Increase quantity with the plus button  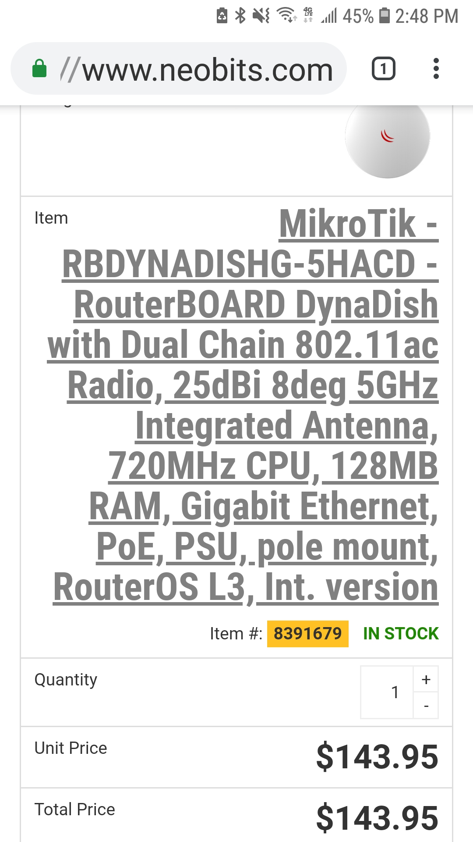(x=426, y=679)
